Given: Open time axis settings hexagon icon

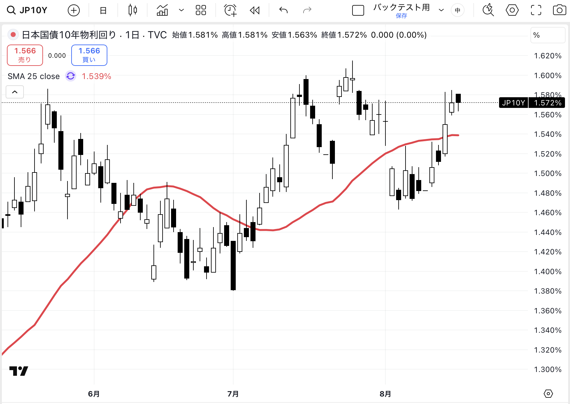Looking at the screenshot, I should (x=548, y=394).
